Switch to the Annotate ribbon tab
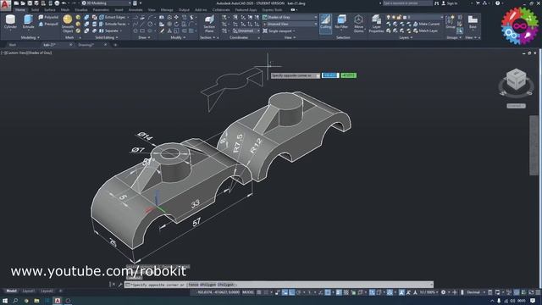 135,9
